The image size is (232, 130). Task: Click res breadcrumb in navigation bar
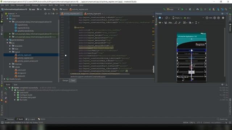point(55,9)
